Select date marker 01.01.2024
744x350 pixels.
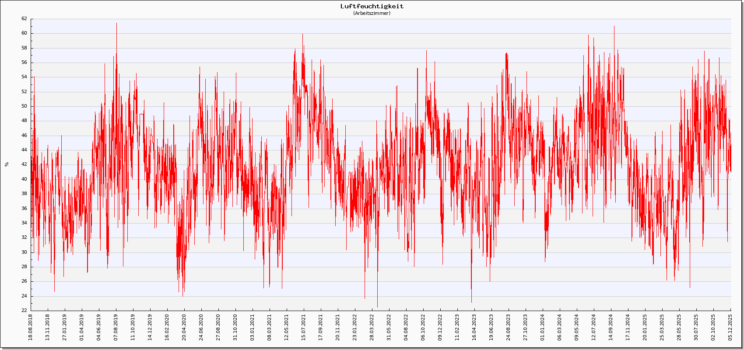543,327
